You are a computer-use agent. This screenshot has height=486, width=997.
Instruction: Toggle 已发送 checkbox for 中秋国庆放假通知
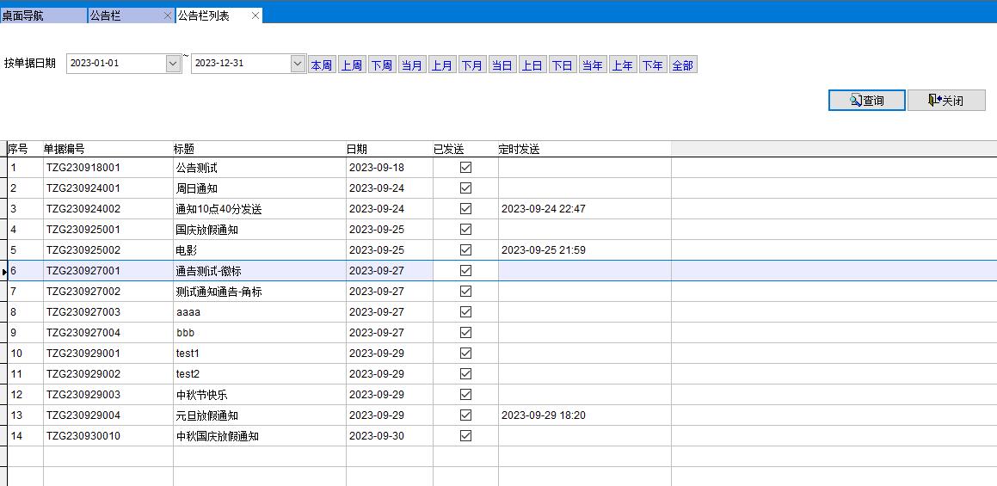[465, 436]
